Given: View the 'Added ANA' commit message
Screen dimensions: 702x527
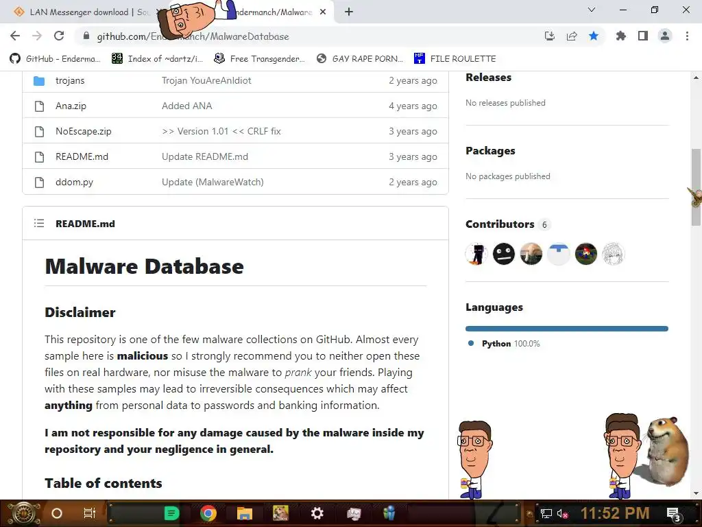Looking at the screenshot, I should coord(186,106).
